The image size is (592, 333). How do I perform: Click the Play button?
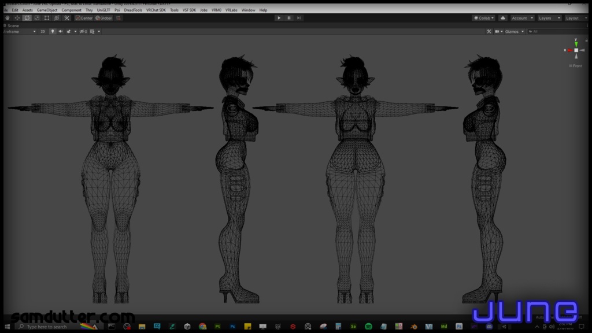coord(279,18)
